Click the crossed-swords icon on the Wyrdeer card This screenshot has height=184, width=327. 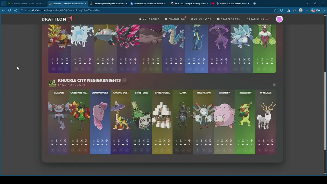(x=268, y=141)
